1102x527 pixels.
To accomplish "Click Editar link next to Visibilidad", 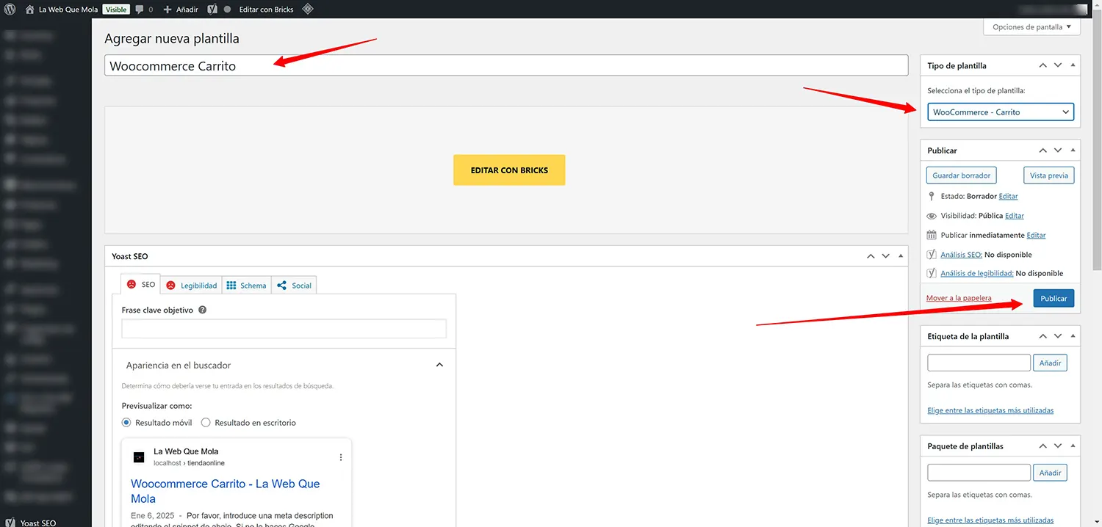I will coord(1015,216).
